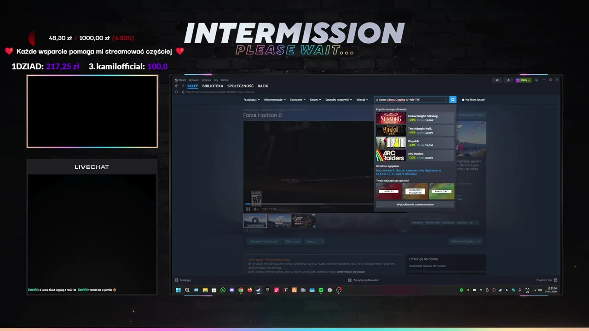
Task: Expand the Rekomendacje dropdown
Action: click(275, 99)
